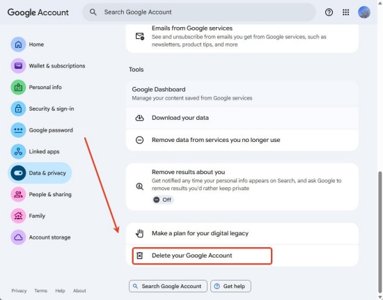Screen dimensions: 383x300
Task: Open Remove data from services you no longer use
Action: (242, 140)
